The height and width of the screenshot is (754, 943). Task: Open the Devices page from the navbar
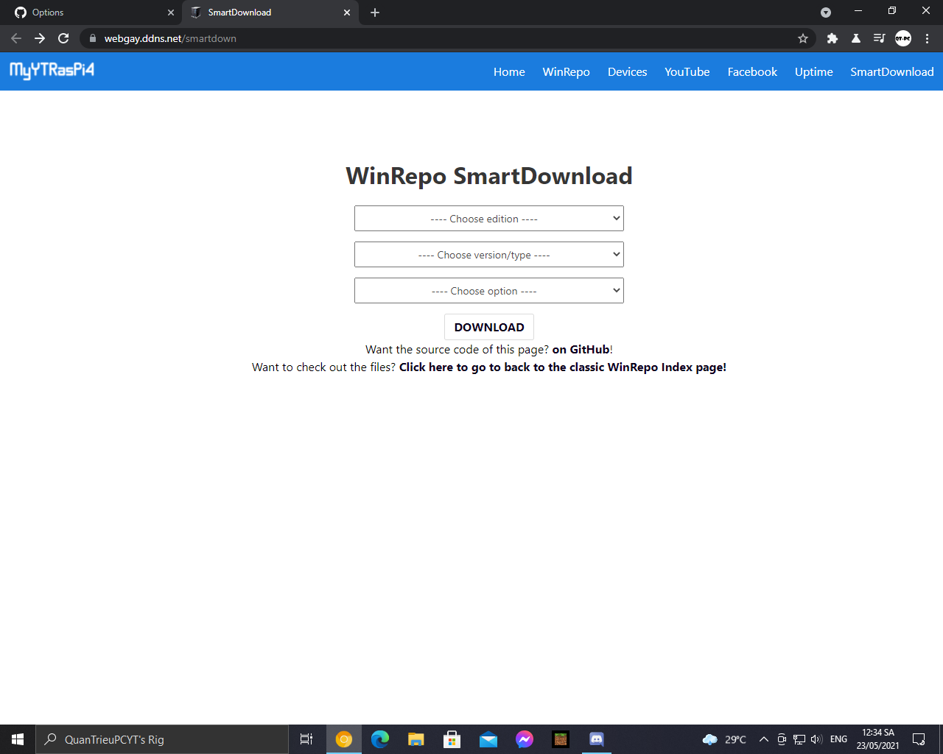tap(627, 71)
